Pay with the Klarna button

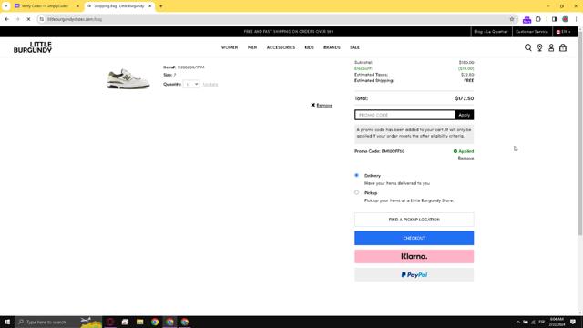pos(414,257)
